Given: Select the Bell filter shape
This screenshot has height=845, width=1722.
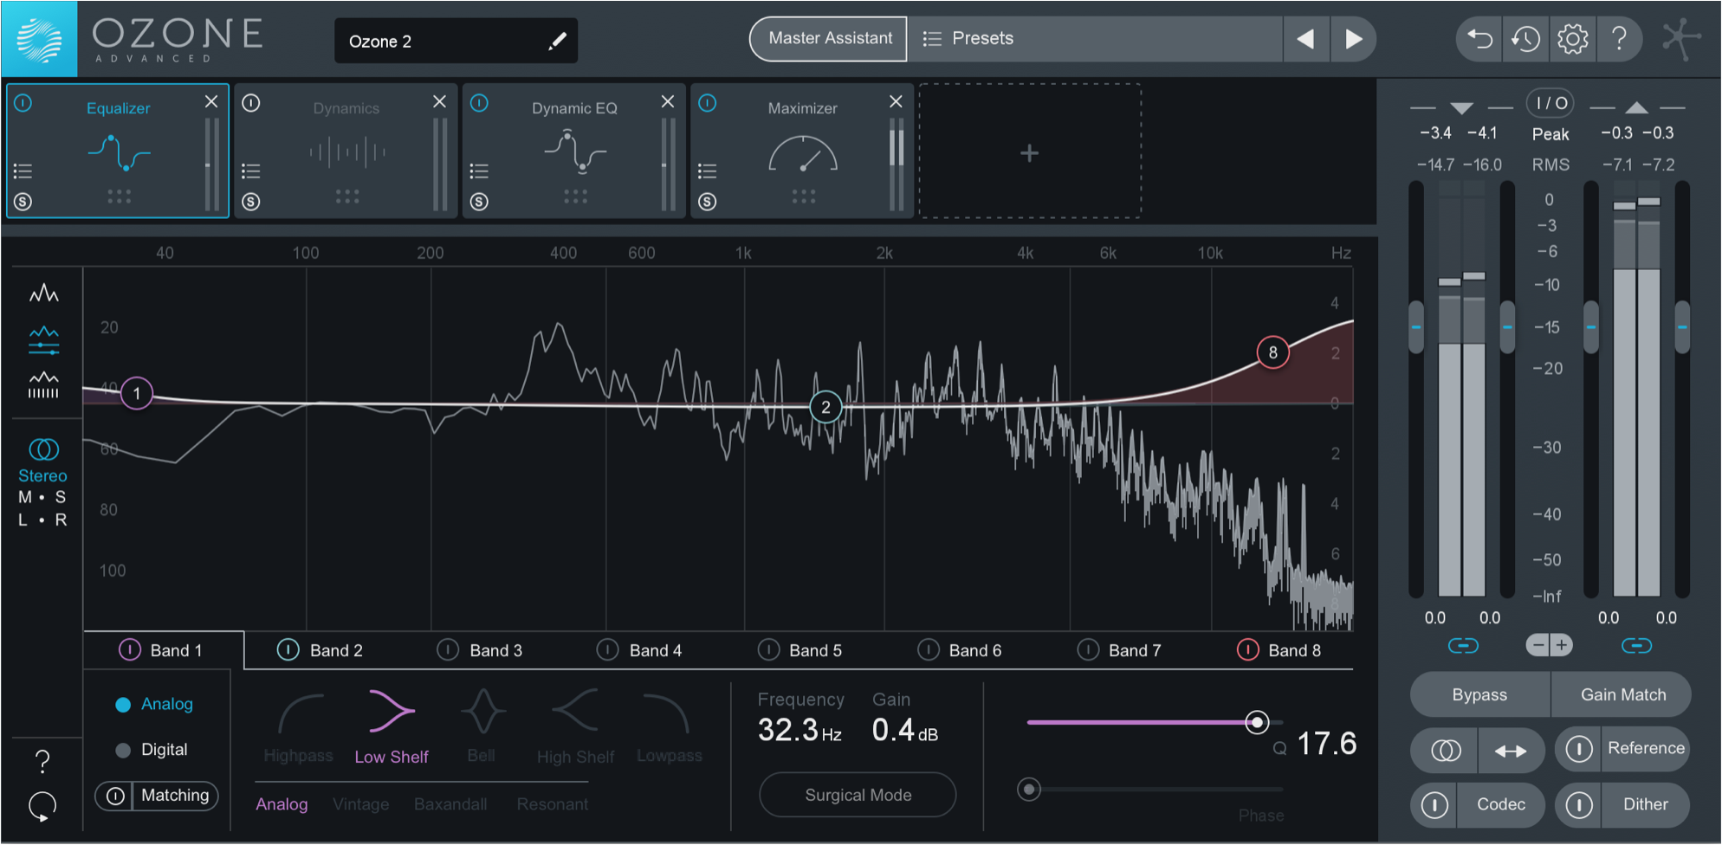Looking at the screenshot, I should tap(482, 726).
